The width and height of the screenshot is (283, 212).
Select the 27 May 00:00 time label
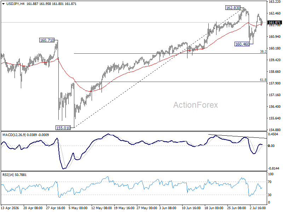(147, 208)
